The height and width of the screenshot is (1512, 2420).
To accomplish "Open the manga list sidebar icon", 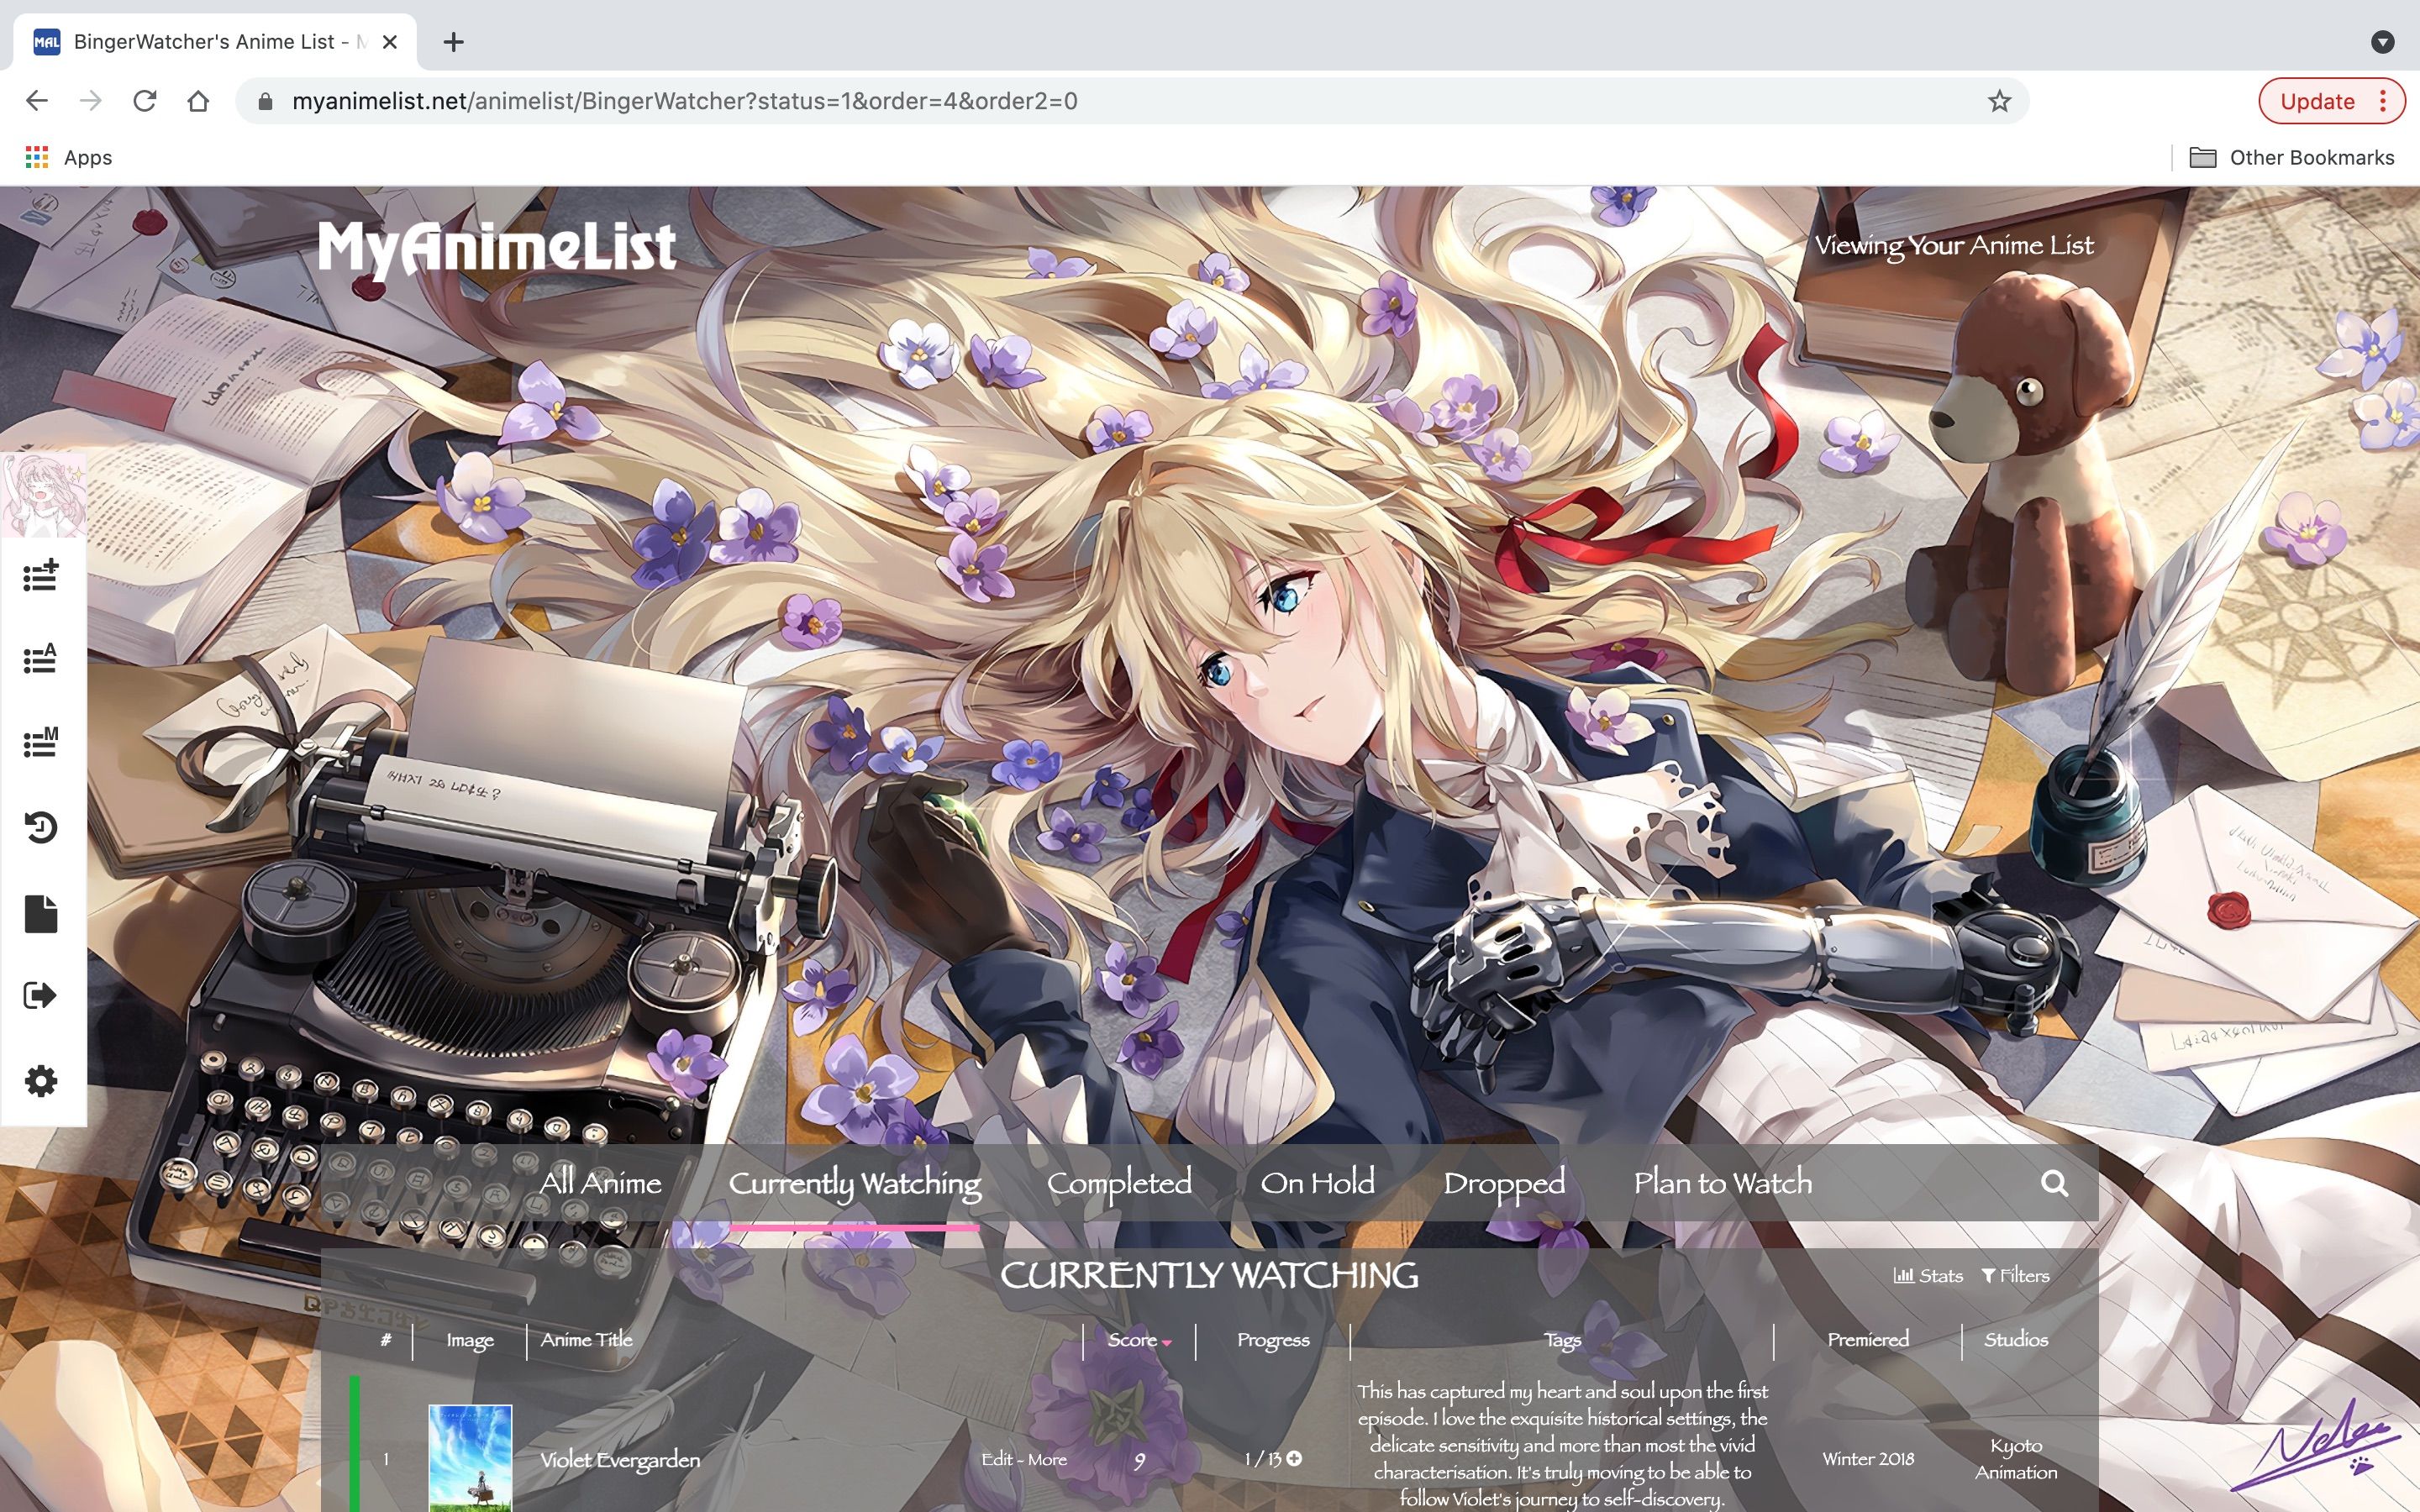I will (x=41, y=742).
